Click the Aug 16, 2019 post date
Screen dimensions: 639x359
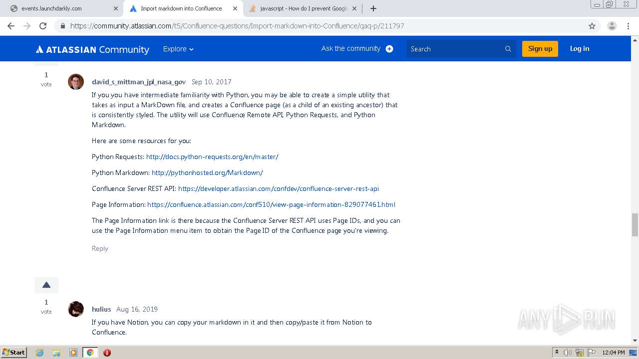tap(137, 309)
